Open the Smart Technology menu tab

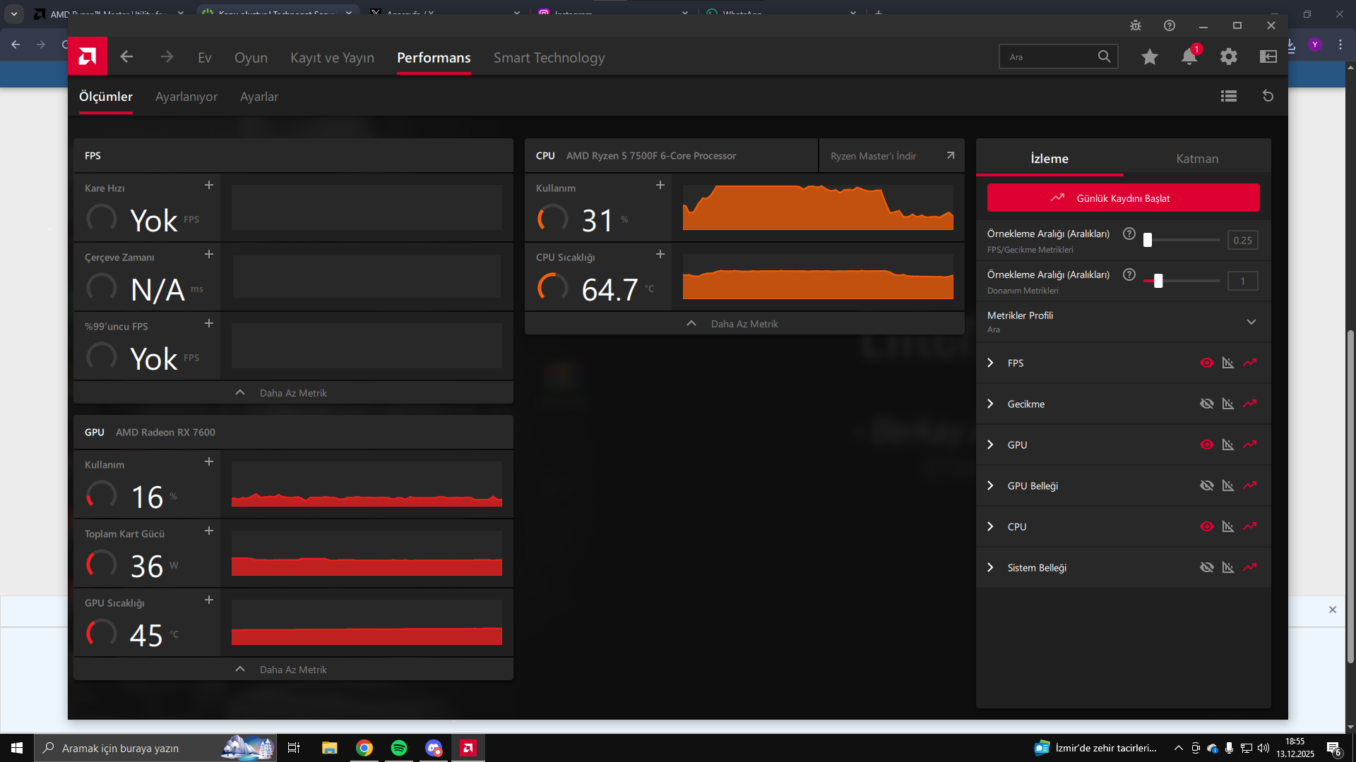coord(549,58)
